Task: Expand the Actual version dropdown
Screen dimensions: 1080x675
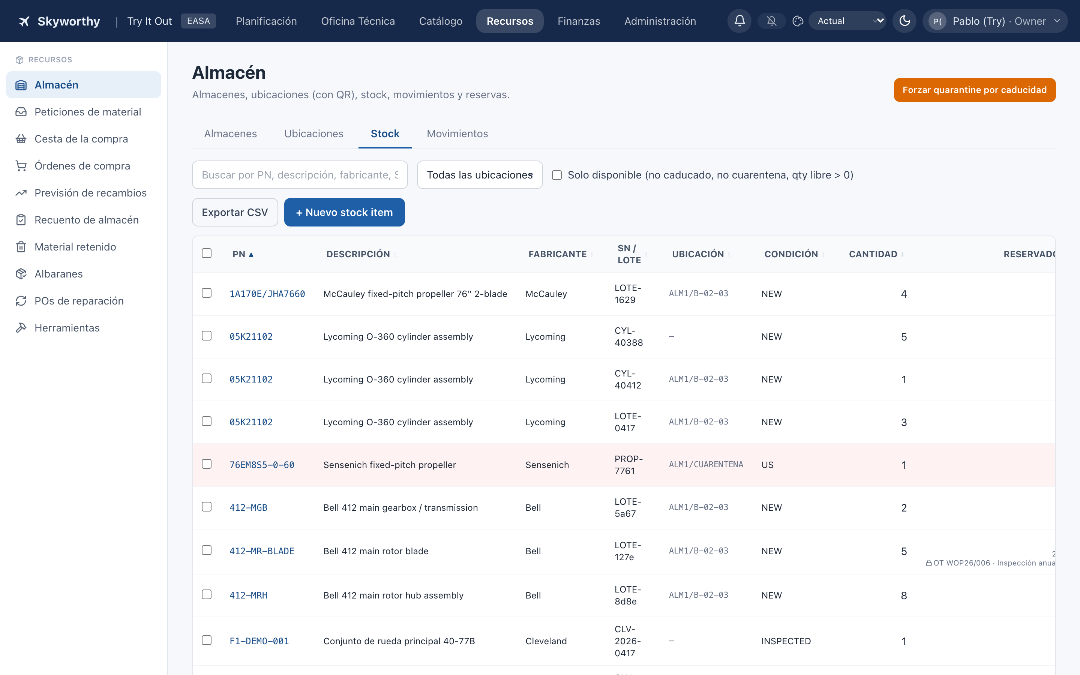Action: point(848,21)
